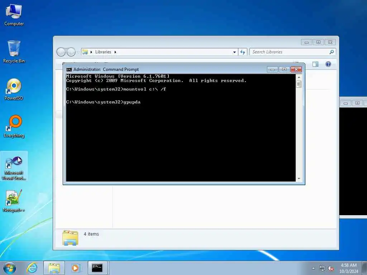Open the network status tray icon
The height and width of the screenshot is (275, 367).
click(322, 269)
